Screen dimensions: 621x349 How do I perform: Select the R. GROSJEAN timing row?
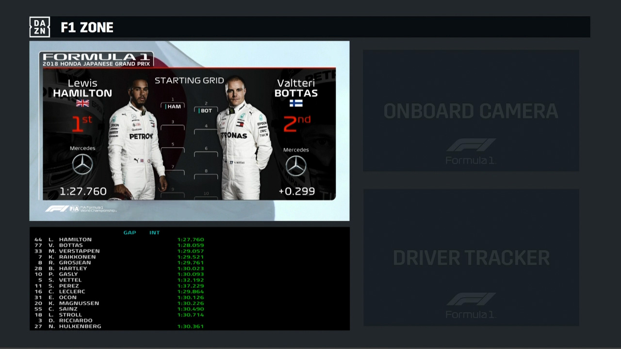pyautogui.click(x=119, y=263)
